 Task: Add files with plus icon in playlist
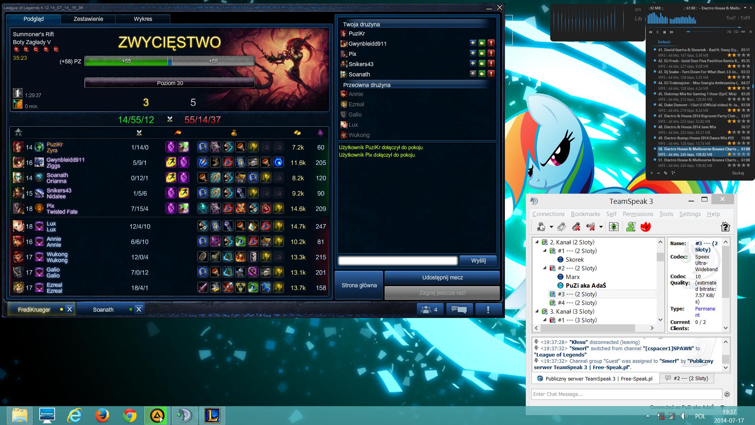pyautogui.click(x=652, y=173)
